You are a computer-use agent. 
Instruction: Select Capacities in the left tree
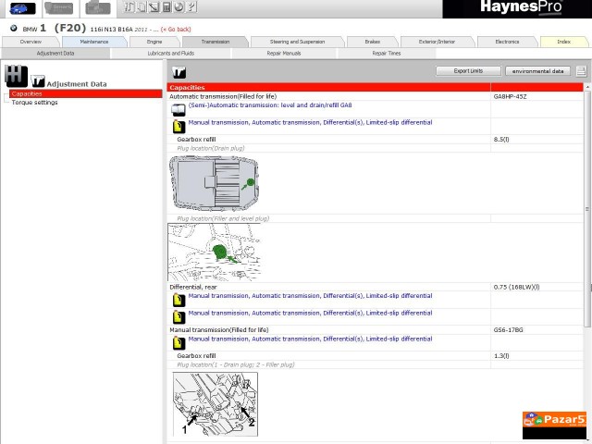pyautogui.click(x=27, y=93)
